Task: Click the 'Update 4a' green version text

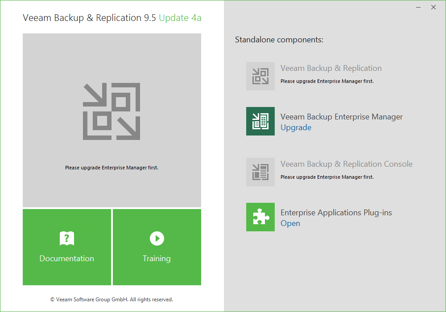Action: click(180, 18)
